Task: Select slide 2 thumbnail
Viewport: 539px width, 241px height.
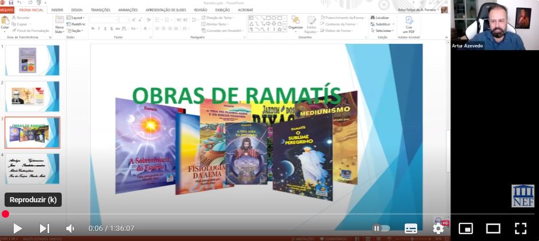Action: (32, 96)
